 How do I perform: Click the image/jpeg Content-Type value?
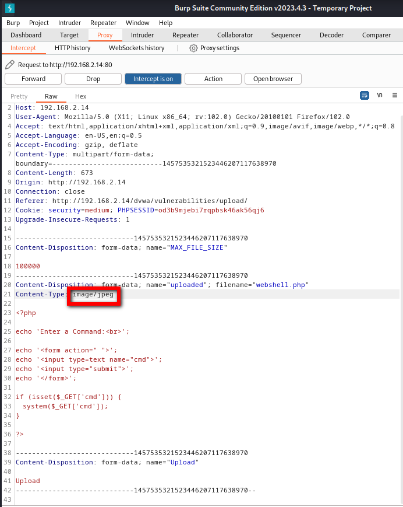point(93,294)
